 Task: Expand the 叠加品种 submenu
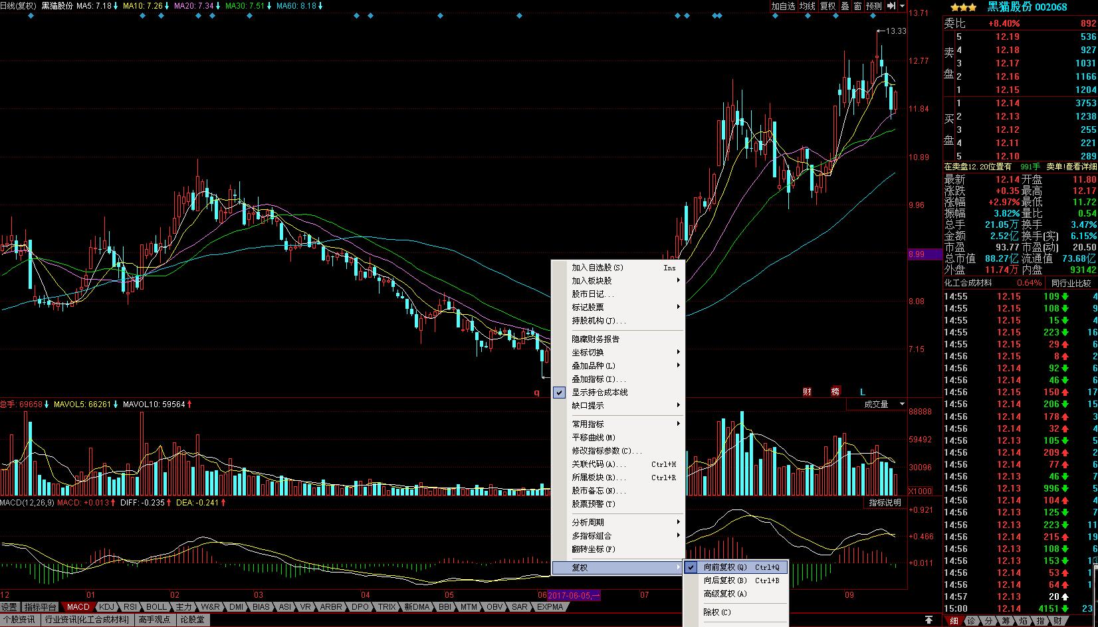click(617, 366)
